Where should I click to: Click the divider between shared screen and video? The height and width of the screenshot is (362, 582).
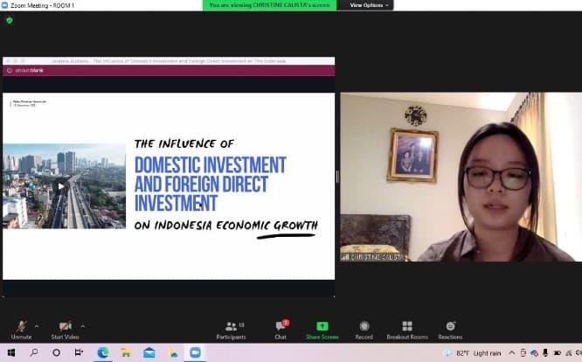pos(337,177)
